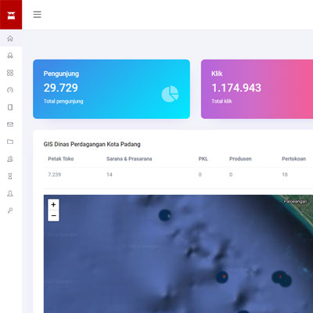Open the four-squares grid sidebar icon
Screen dimensions: 313x313
10,73
